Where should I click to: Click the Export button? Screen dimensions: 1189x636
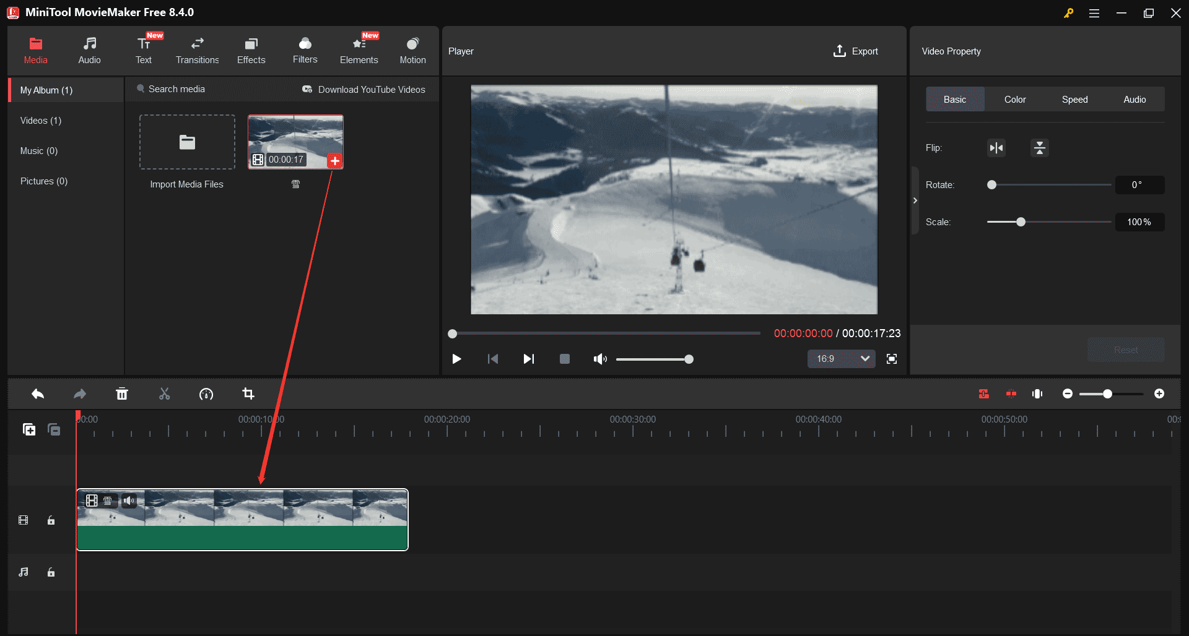[x=856, y=51]
